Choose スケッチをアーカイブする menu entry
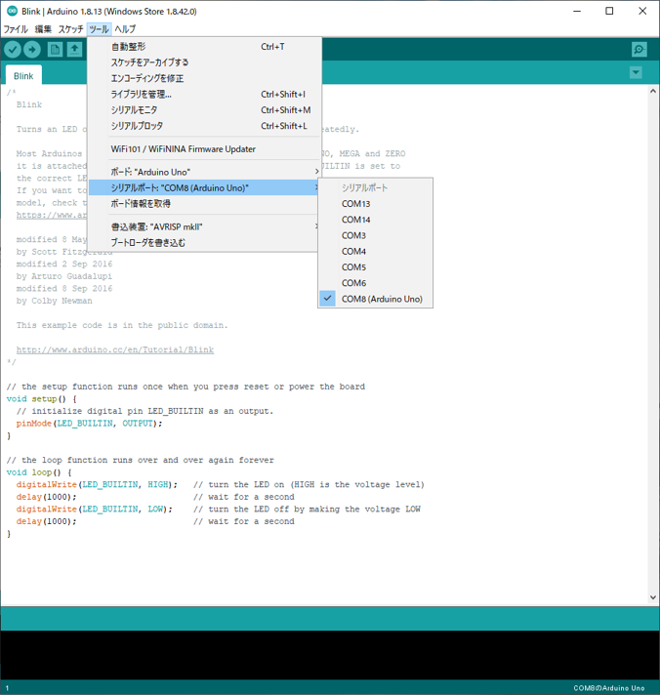Image resolution: width=660 pixels, height=695 pixels. pyautogui.click(x=204, y=62)
